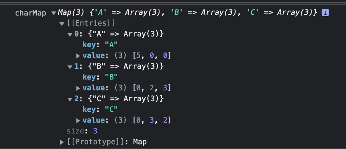Click the 1: {"B" => Array(3)} row
Image resolution: width=346 pixels, height=149 pixels.
(119, 66)
